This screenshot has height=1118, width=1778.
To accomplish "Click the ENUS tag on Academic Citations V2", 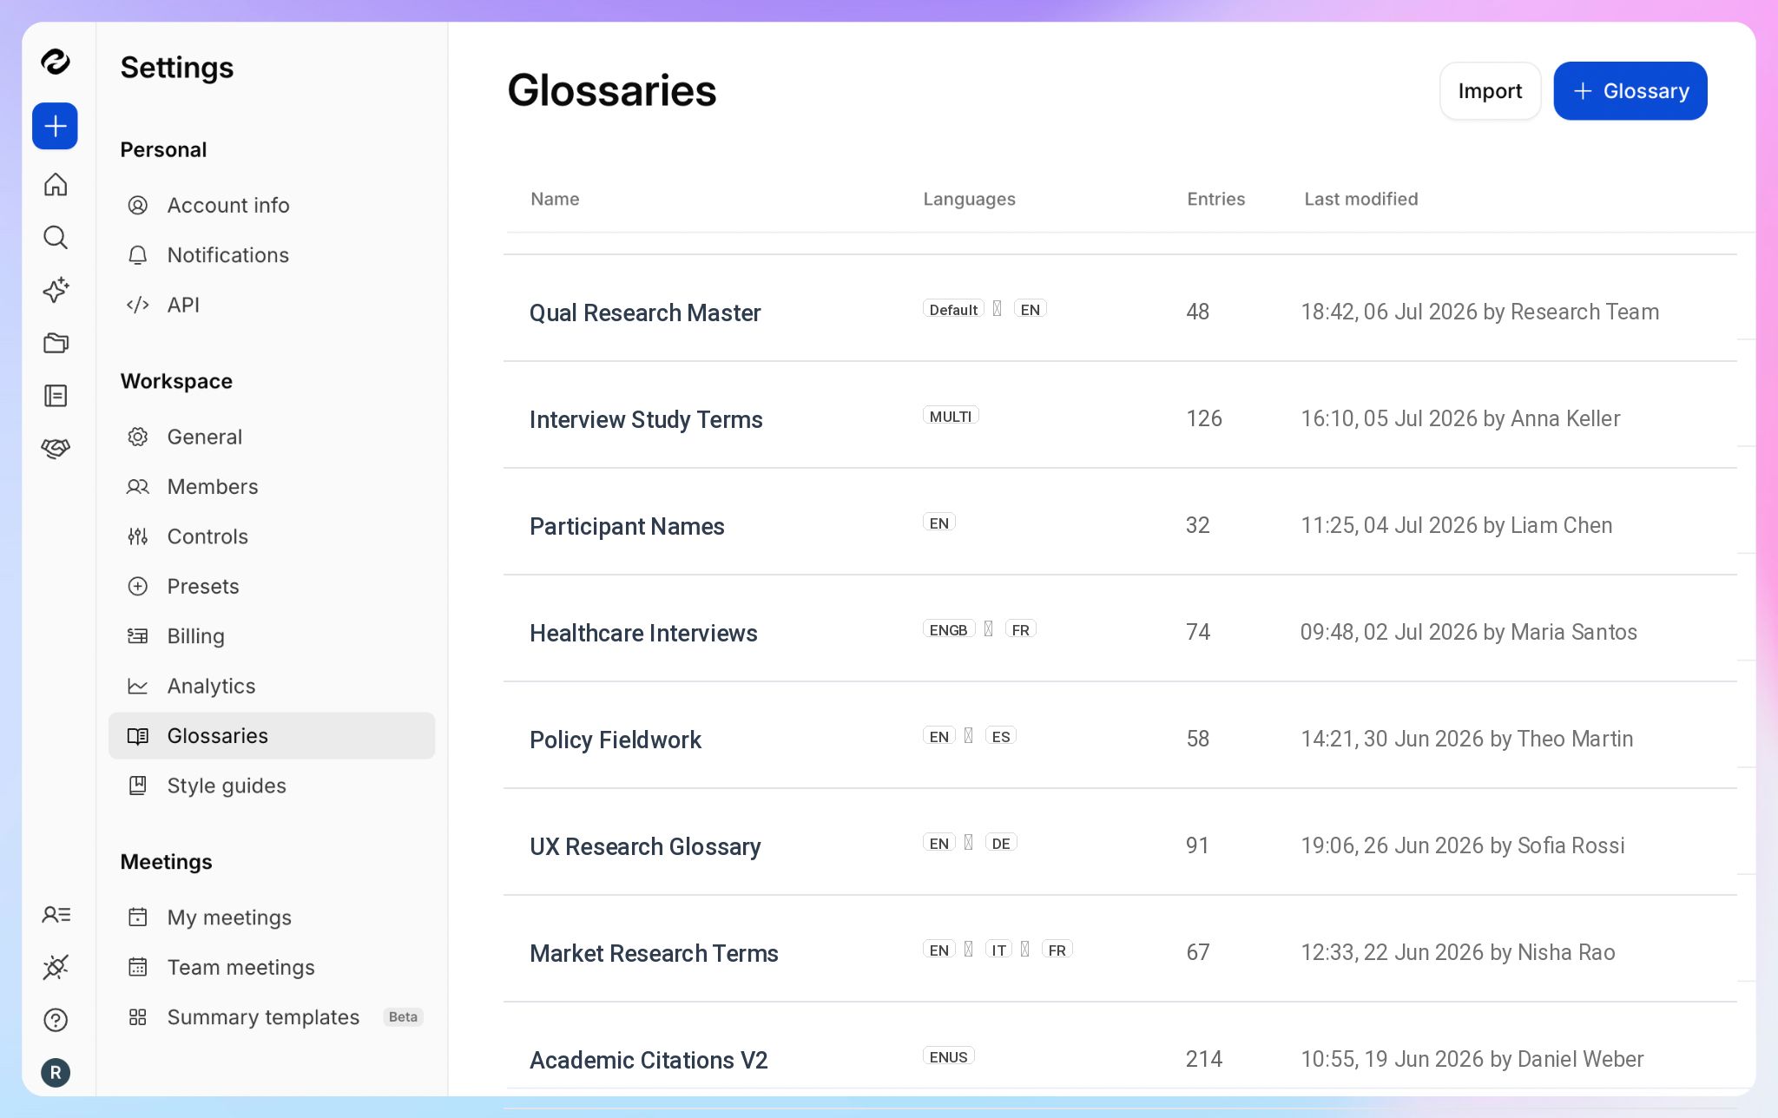I will 949,1056.
